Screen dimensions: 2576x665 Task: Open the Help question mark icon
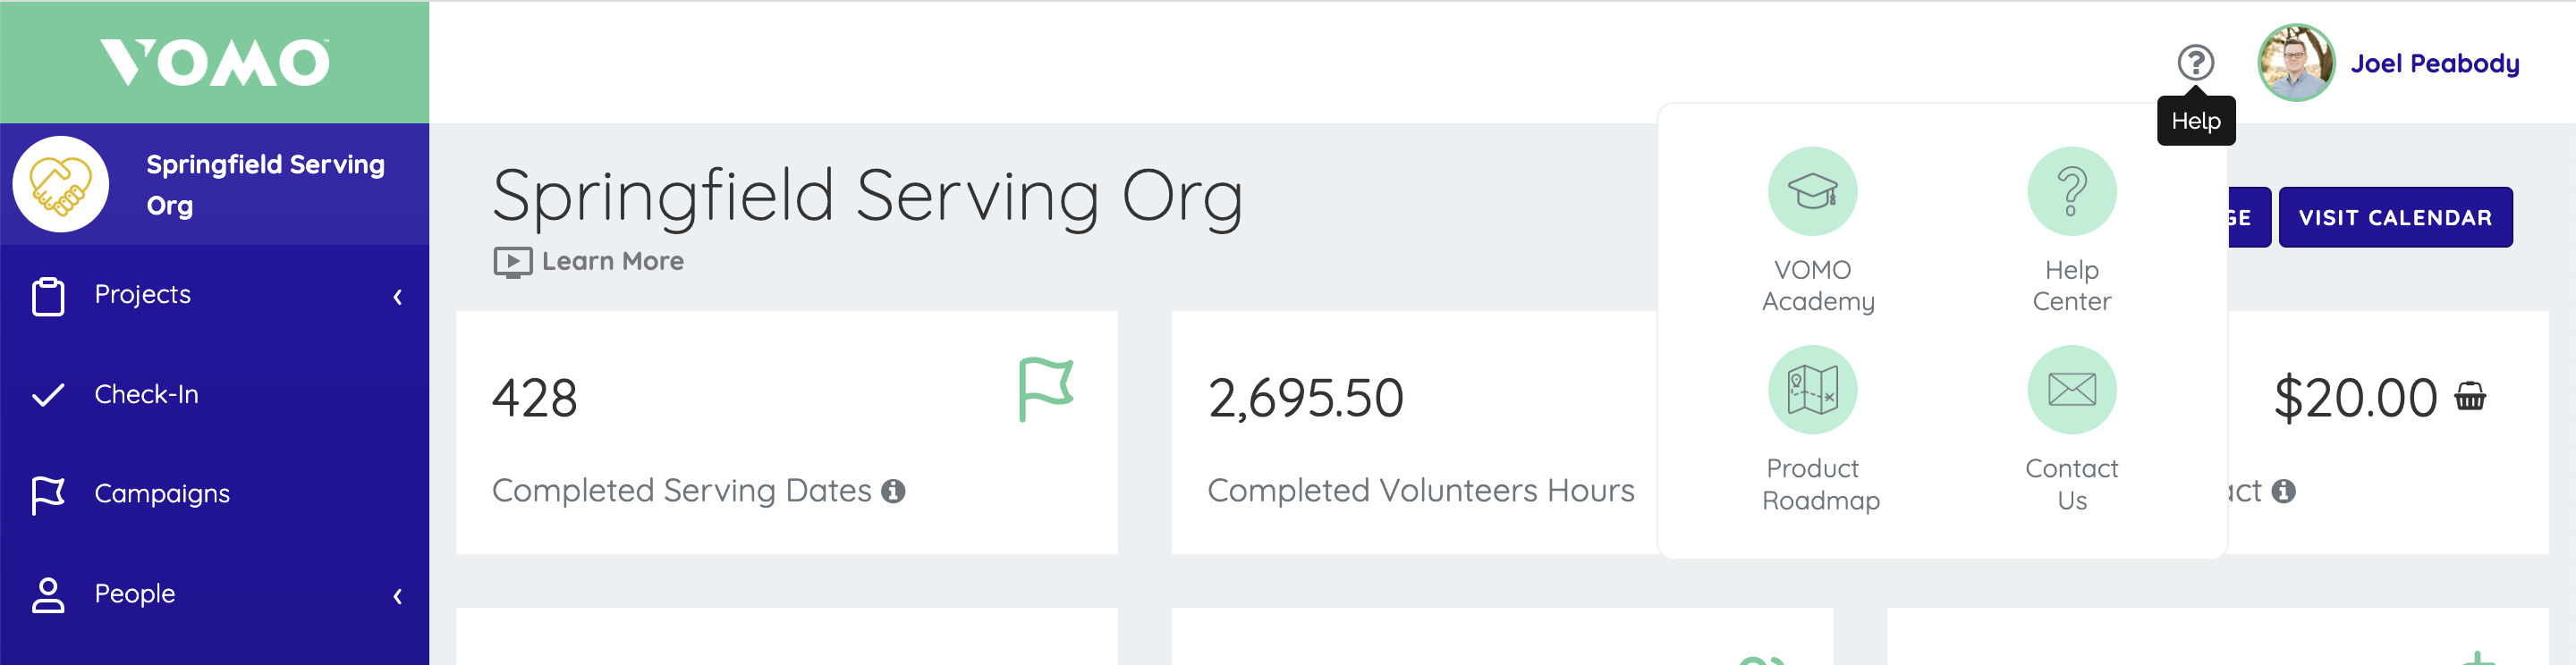[2195, 63]
